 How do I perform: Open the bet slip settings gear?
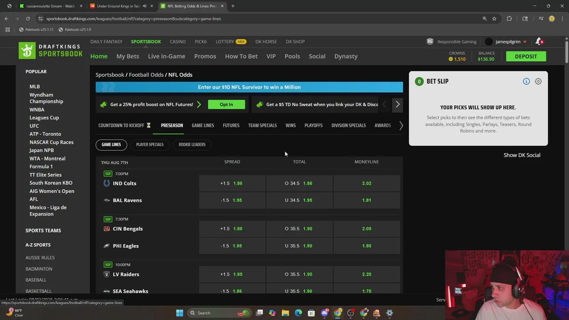pyautogui.click(x=538, y=81)
